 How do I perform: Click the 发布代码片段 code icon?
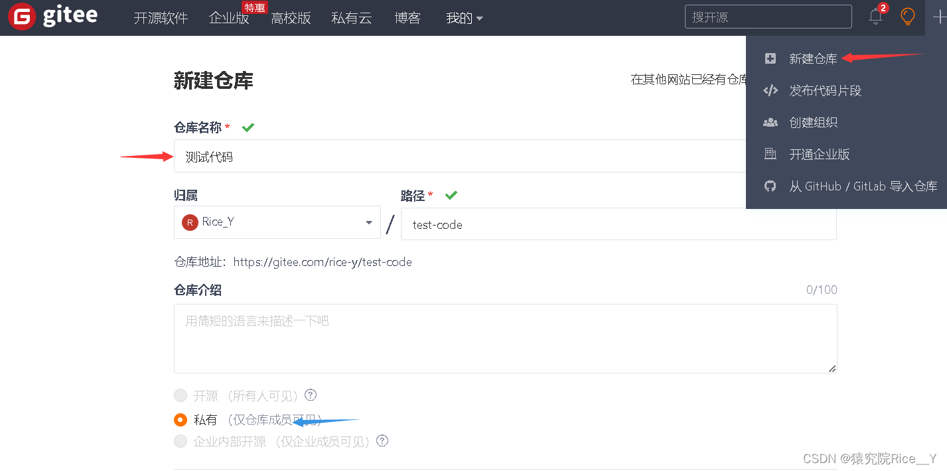click(x=770, y=91)
